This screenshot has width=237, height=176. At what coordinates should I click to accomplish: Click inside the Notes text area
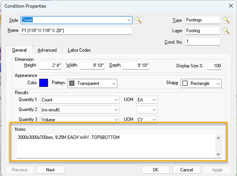(x=116, y=146)
